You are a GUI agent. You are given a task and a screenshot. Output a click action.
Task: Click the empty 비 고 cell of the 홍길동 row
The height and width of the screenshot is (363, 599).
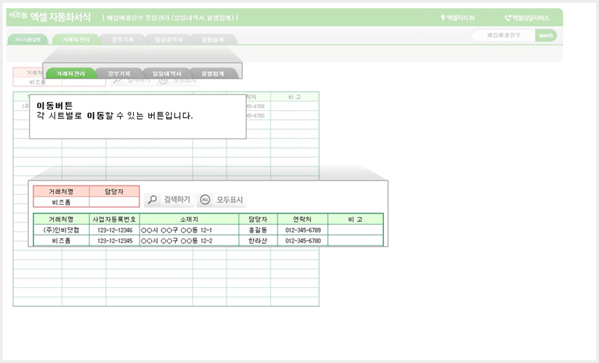point(355,230)
